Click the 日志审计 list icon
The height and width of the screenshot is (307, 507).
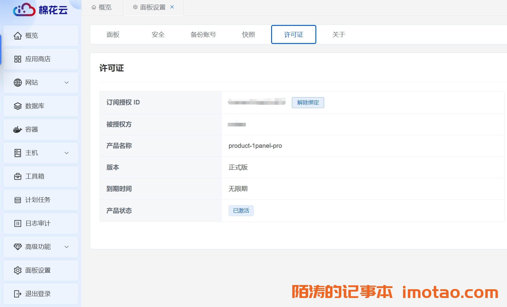click(18, 224)
